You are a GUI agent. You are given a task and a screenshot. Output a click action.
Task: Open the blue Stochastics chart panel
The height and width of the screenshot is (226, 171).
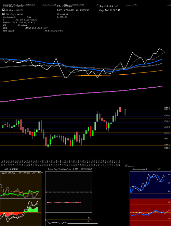150,185
